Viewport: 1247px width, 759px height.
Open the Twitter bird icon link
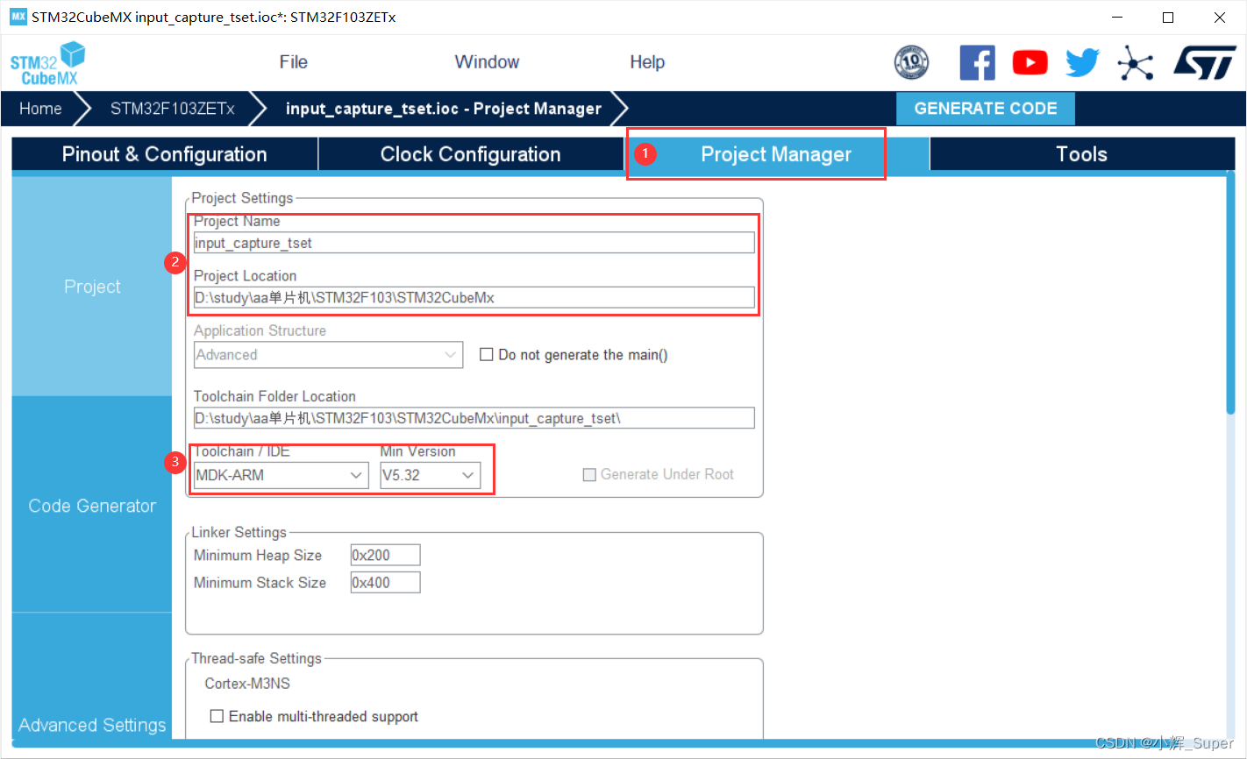tap(1082, 62)
